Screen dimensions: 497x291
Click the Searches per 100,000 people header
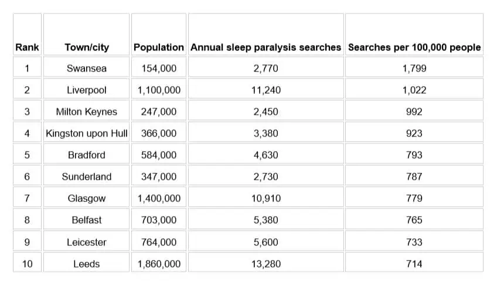pos(414,47)
